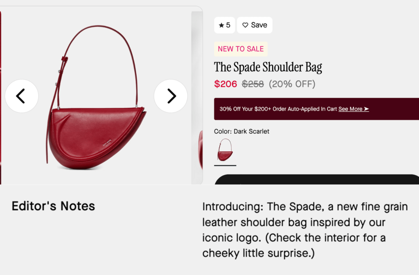Click the Introducing The Spade description text
Image resolution: width=419 pixels, height=275 pixels.
click(305, 230)
